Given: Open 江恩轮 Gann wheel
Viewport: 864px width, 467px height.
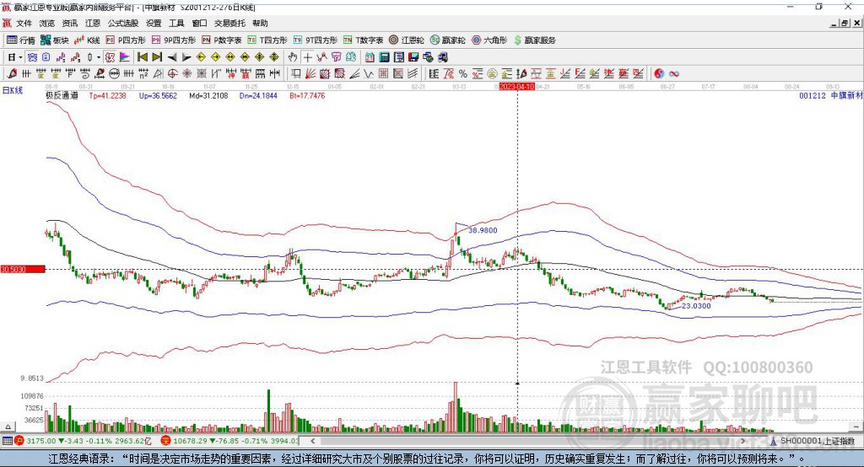Looking at the screenshot, I should coord(407,40).
